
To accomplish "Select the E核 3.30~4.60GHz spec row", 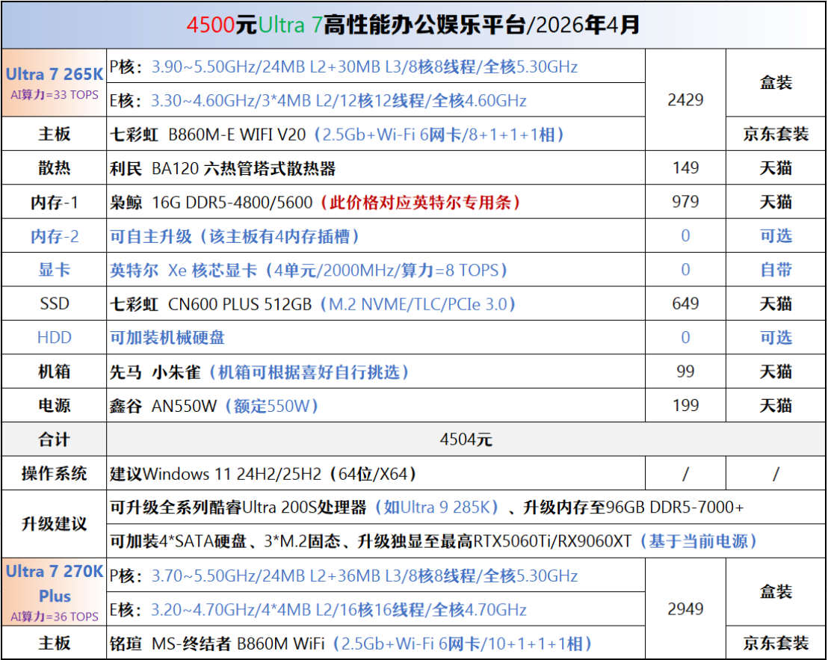I will click(376, 100).
